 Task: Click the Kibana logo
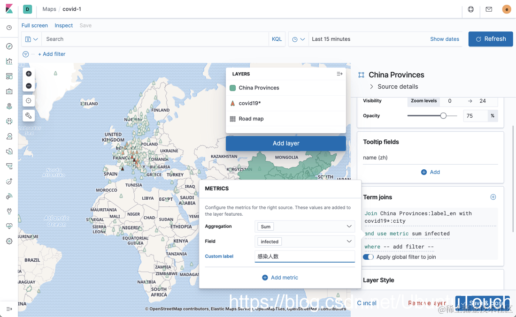point(9,9)
